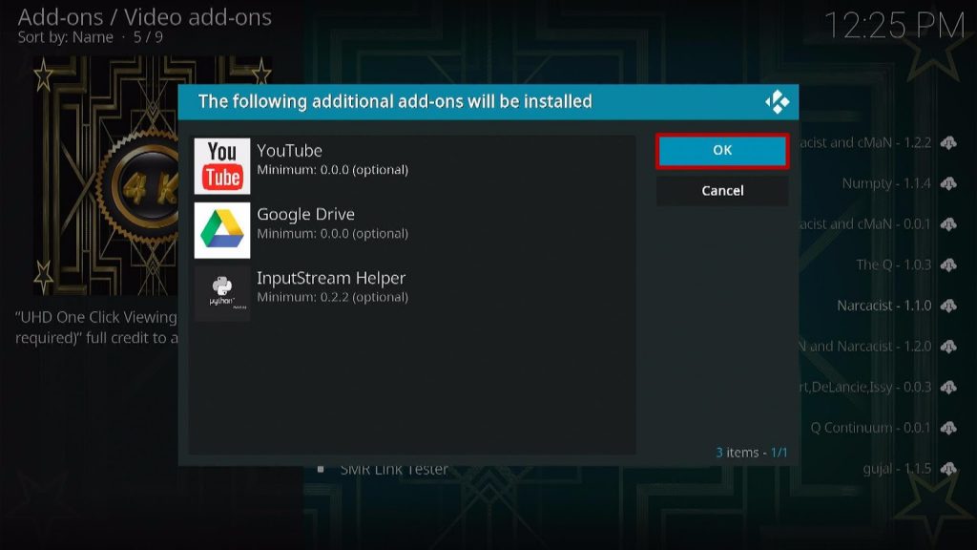Click the dialog title about additional add-ons
977x550 pixels.
[395, 101]
